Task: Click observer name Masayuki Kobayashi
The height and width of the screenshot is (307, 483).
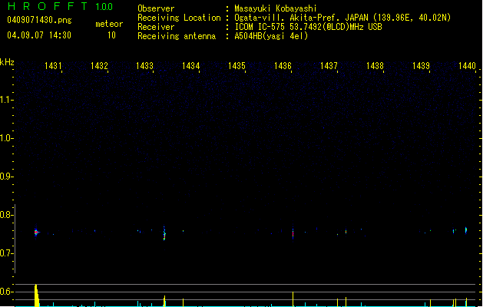Action: [x=276, y=8]
